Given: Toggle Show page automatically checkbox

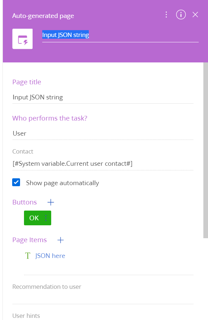Looking at the screenshot, I should (16, 183).
